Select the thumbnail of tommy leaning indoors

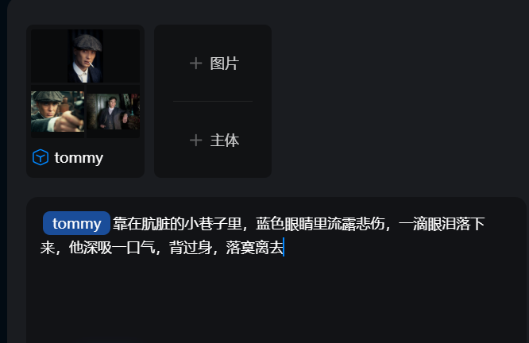tap(113, 111)
